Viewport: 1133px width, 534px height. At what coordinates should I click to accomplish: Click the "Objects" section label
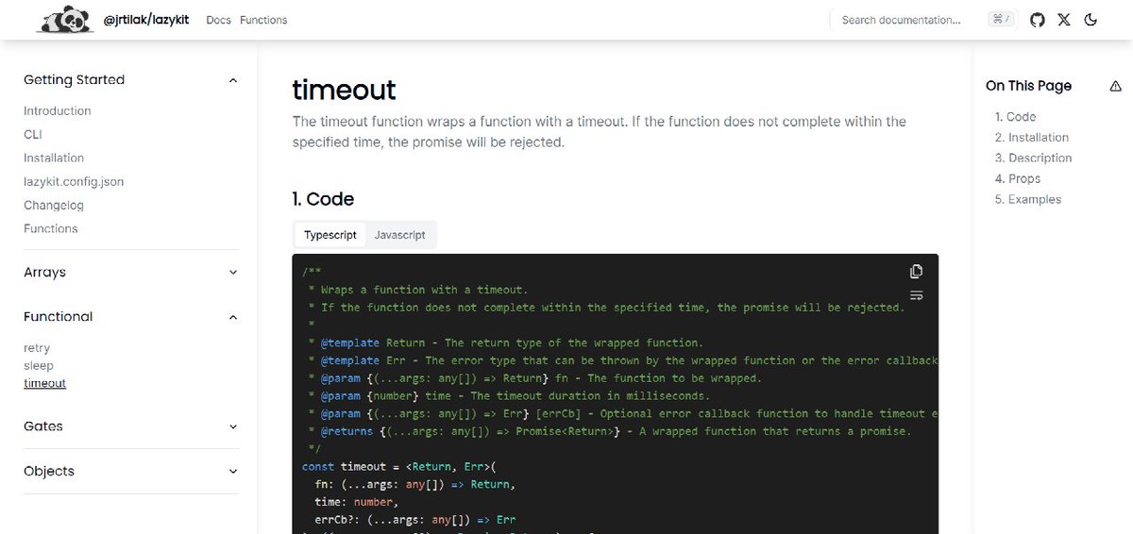(x=49, y=471)
